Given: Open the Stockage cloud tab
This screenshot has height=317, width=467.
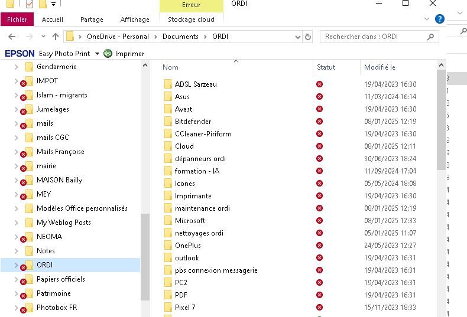Looking at the screenshot, I should click(191, 19).
